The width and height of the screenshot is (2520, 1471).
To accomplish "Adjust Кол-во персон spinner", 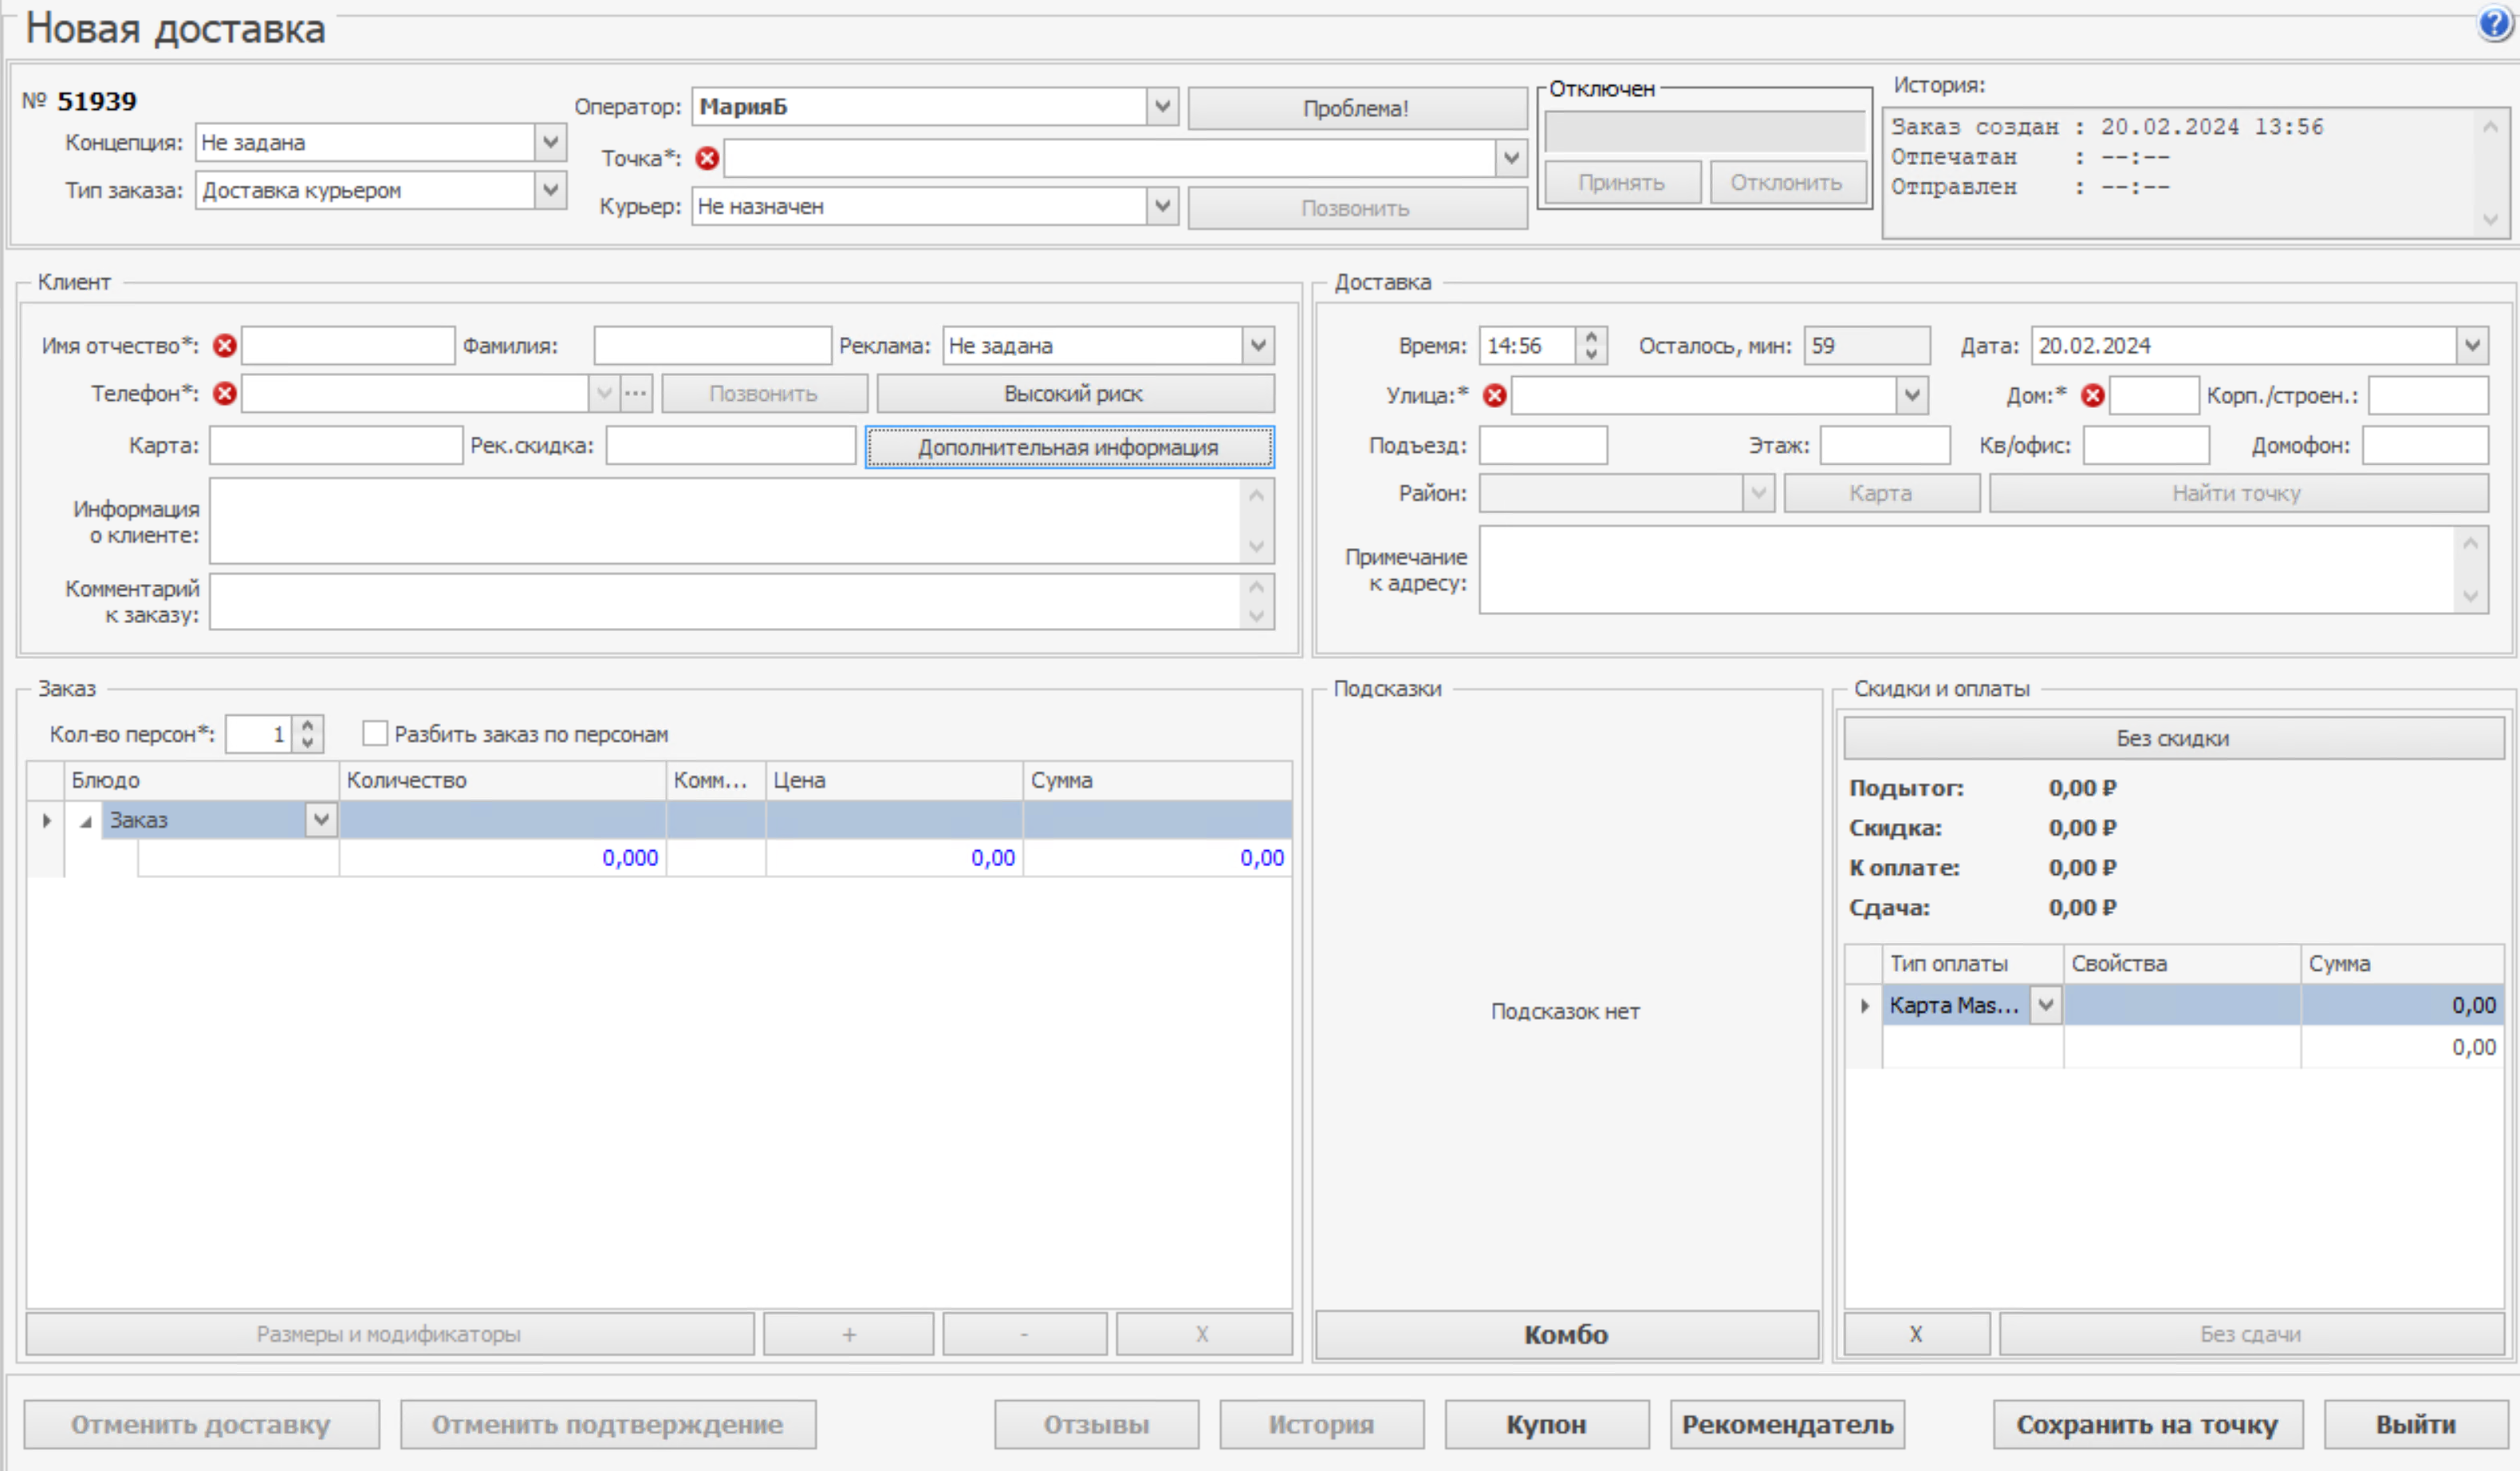I will tap(308, 733).
